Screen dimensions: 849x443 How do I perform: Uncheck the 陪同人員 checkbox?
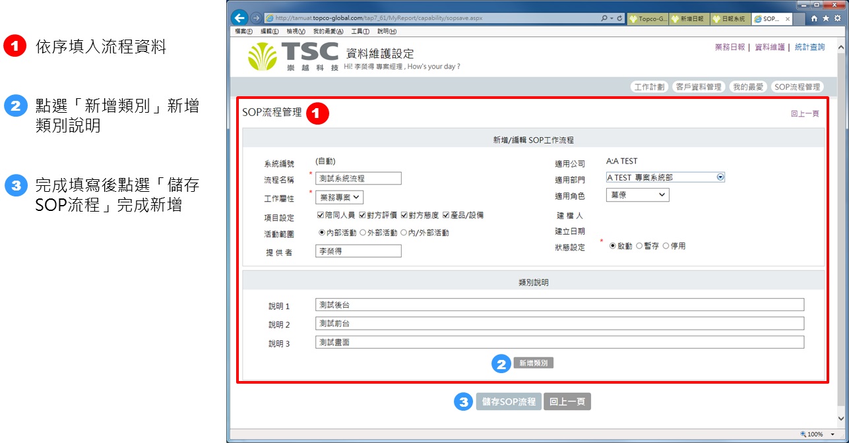click(x=321, y=215)
